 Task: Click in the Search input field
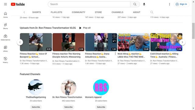point(89,4)
